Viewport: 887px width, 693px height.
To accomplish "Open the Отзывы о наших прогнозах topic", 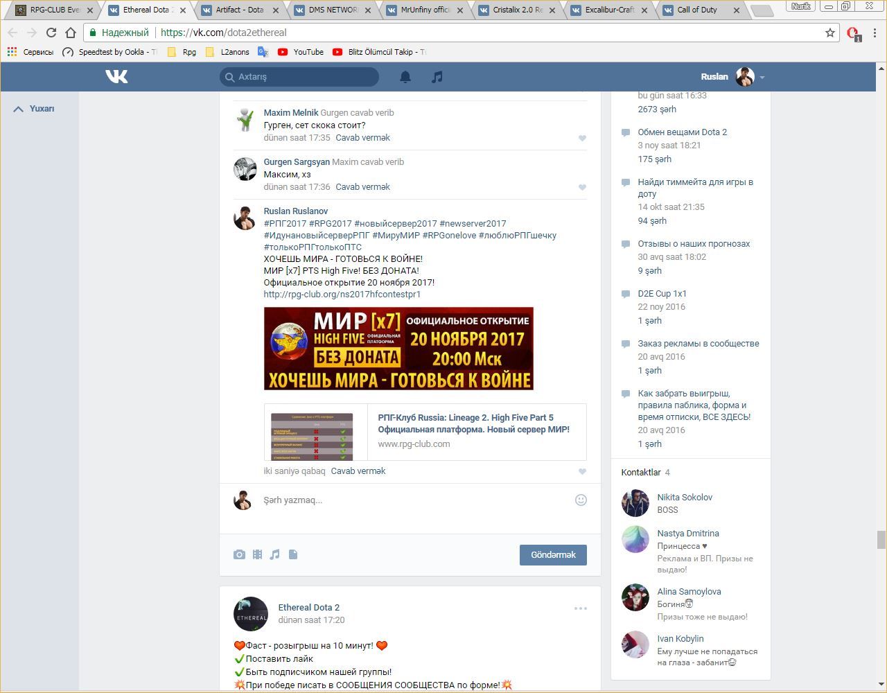I will [x=694, y=244].
